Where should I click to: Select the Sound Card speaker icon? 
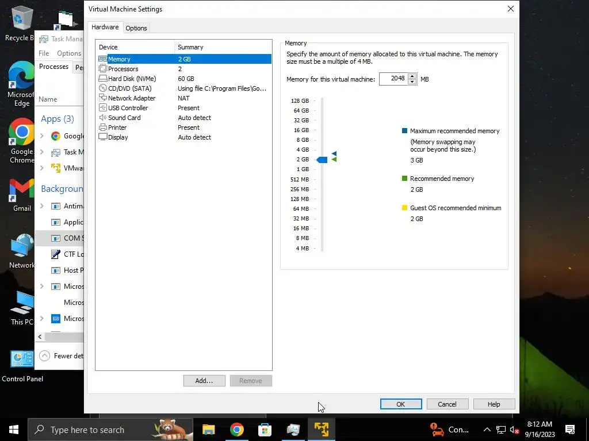tap(102, 117)
